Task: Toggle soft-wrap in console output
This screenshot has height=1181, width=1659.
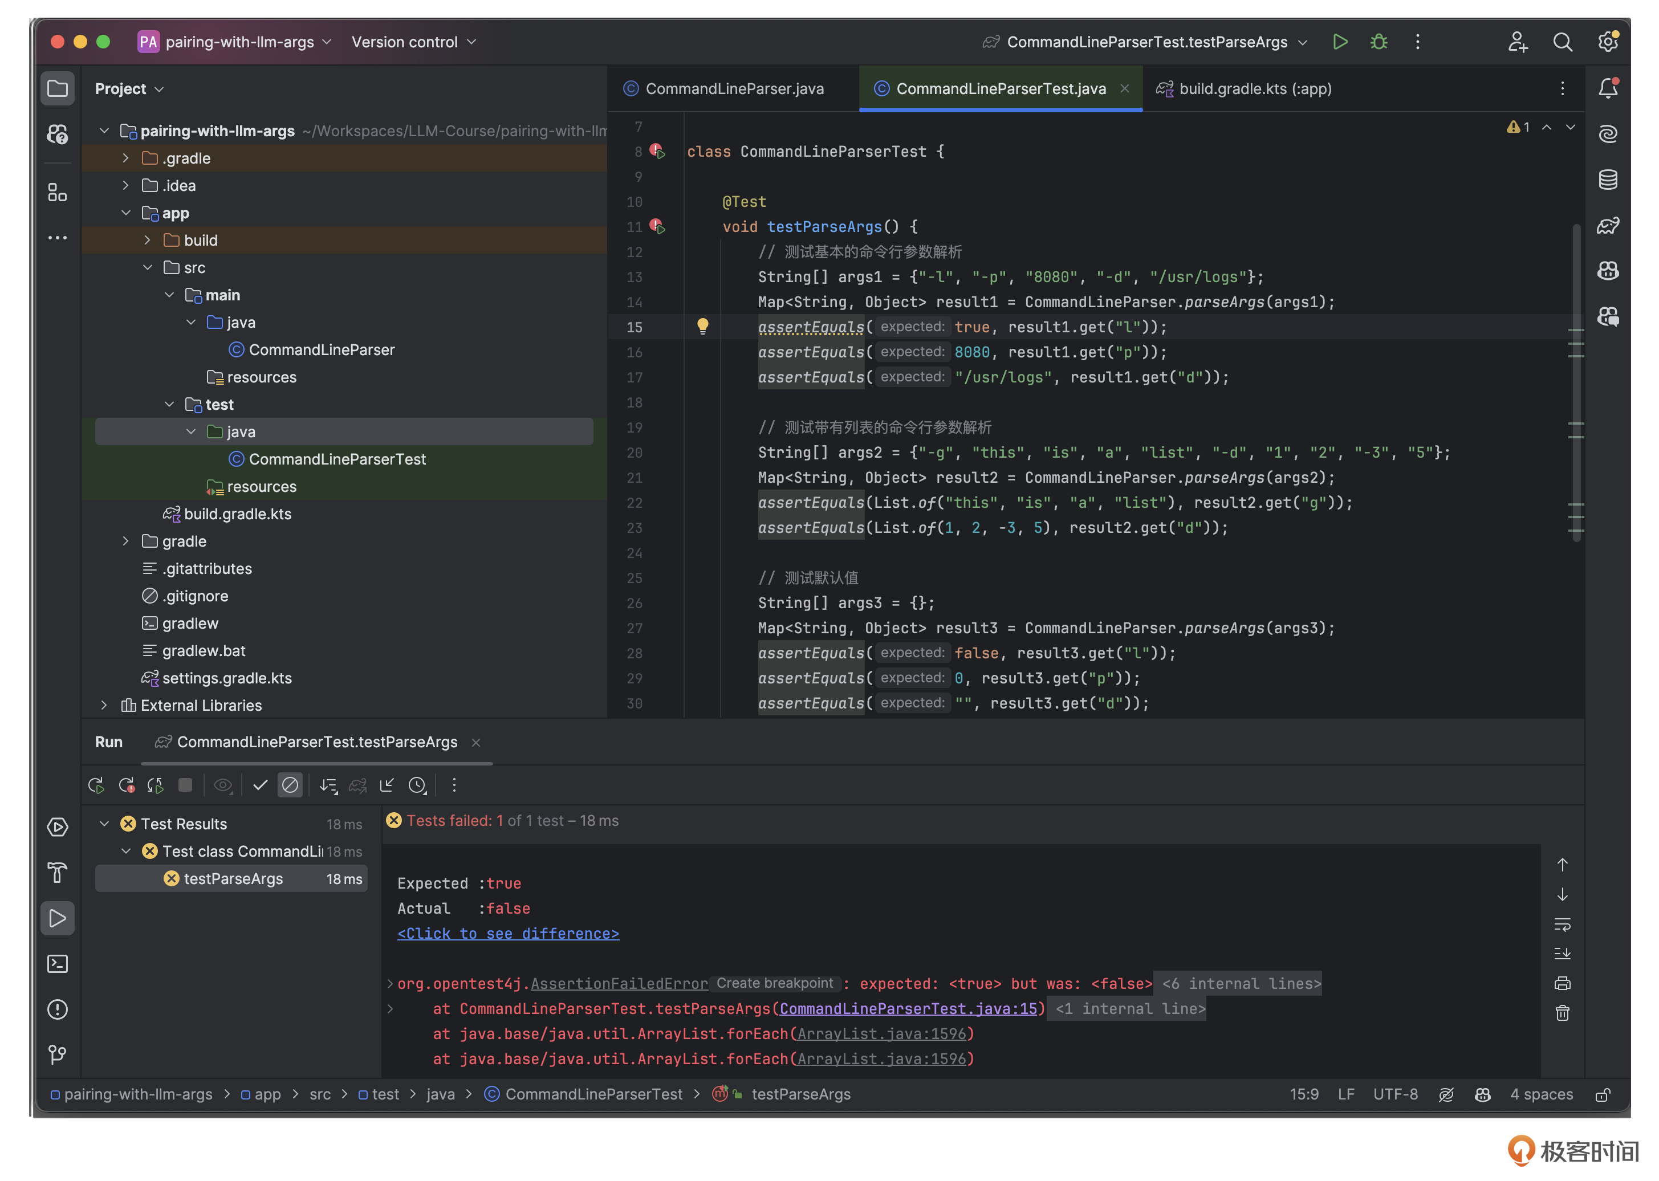Action: tap(1562, 925)
